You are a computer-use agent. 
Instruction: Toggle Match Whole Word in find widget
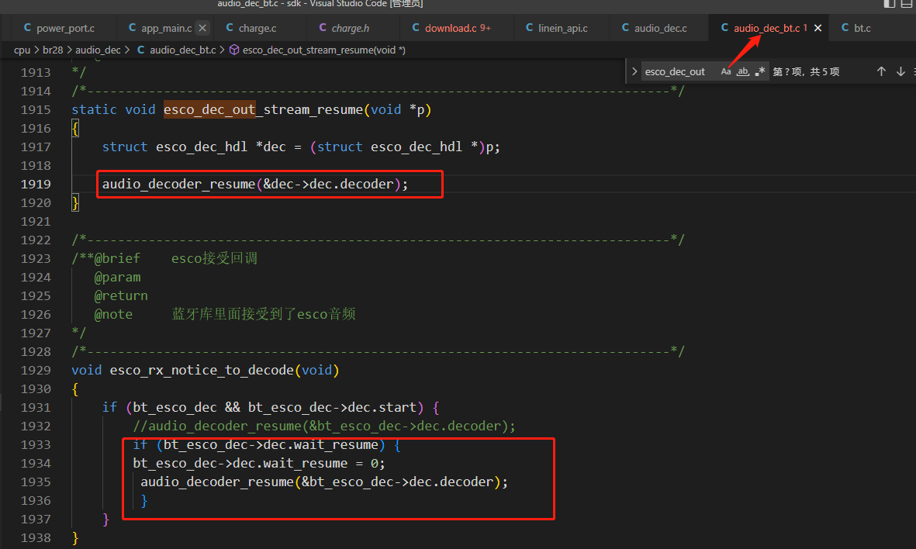point(742,71)
